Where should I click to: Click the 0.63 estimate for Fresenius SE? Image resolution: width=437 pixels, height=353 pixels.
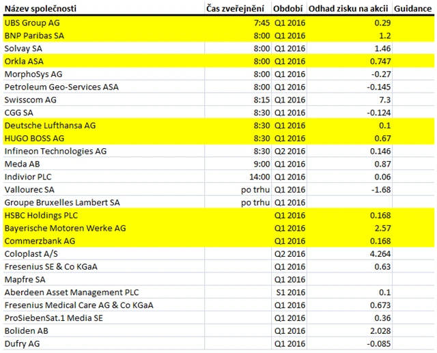pos(382,266)
